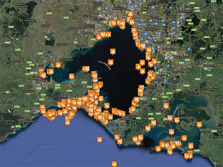
Task: Select the isolated ocean marker west of Cape Schanck
Action: click(x=100, y=140)
